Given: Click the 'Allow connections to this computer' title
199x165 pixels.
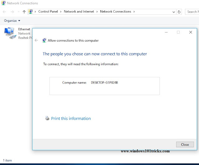Looking at the screenshot, I should point(73,40).
